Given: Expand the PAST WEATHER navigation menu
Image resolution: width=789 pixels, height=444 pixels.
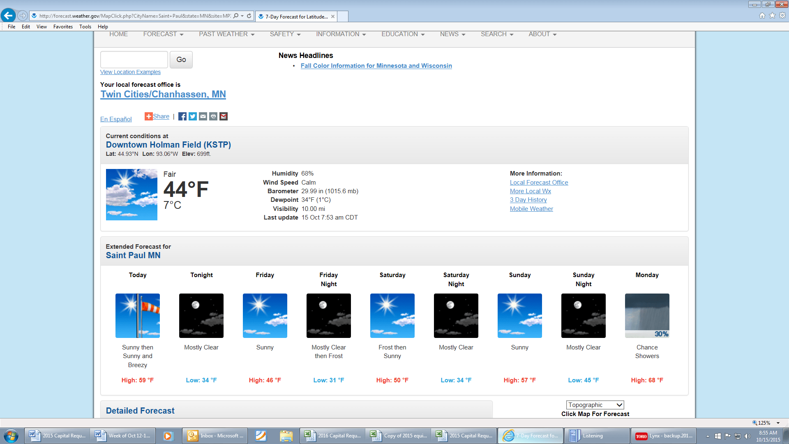Looking at the screenshot, I should pos(226,34).
